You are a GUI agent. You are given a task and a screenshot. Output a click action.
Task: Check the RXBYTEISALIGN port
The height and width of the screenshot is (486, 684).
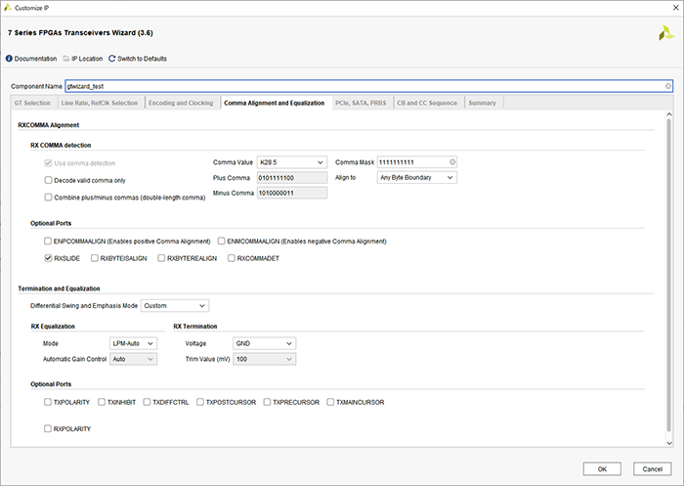coord(94,258)
